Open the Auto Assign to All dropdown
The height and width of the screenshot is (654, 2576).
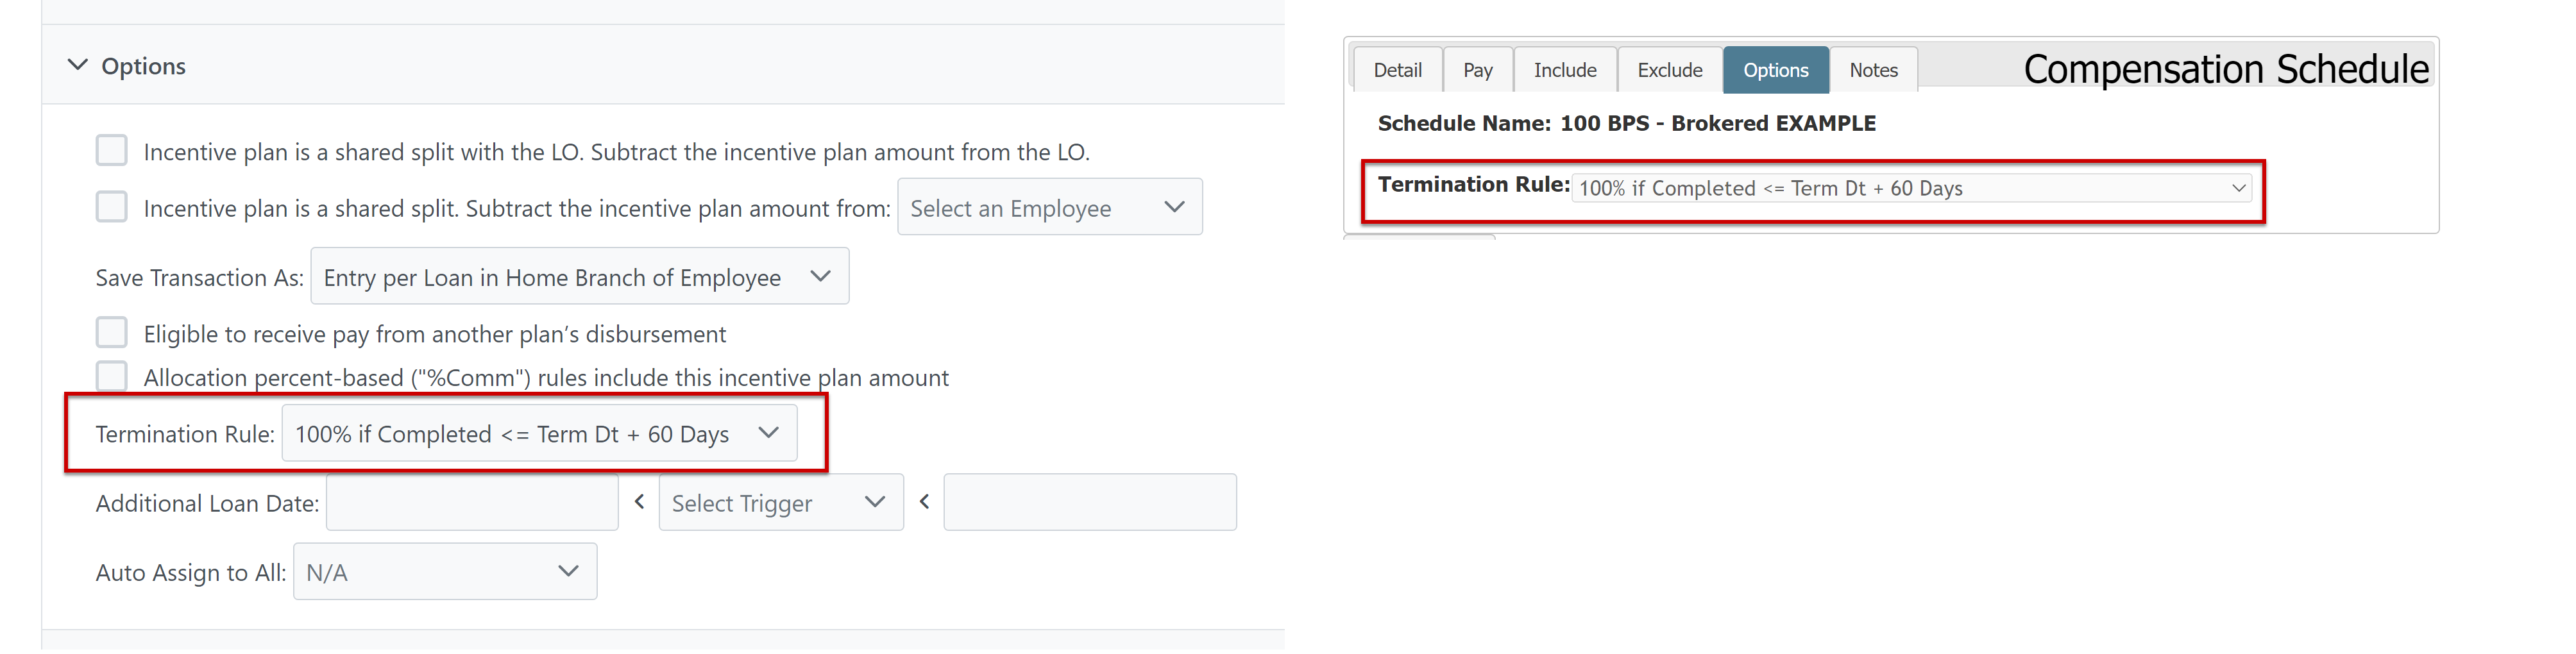[x=444, y=571]
